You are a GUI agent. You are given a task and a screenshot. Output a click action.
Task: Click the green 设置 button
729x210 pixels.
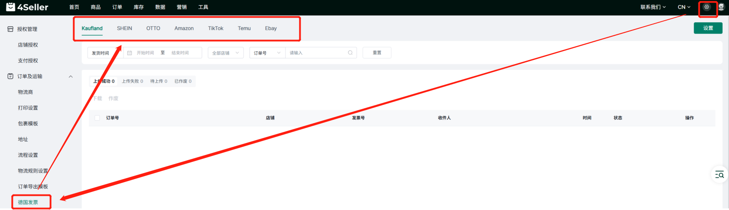(708, 28)
